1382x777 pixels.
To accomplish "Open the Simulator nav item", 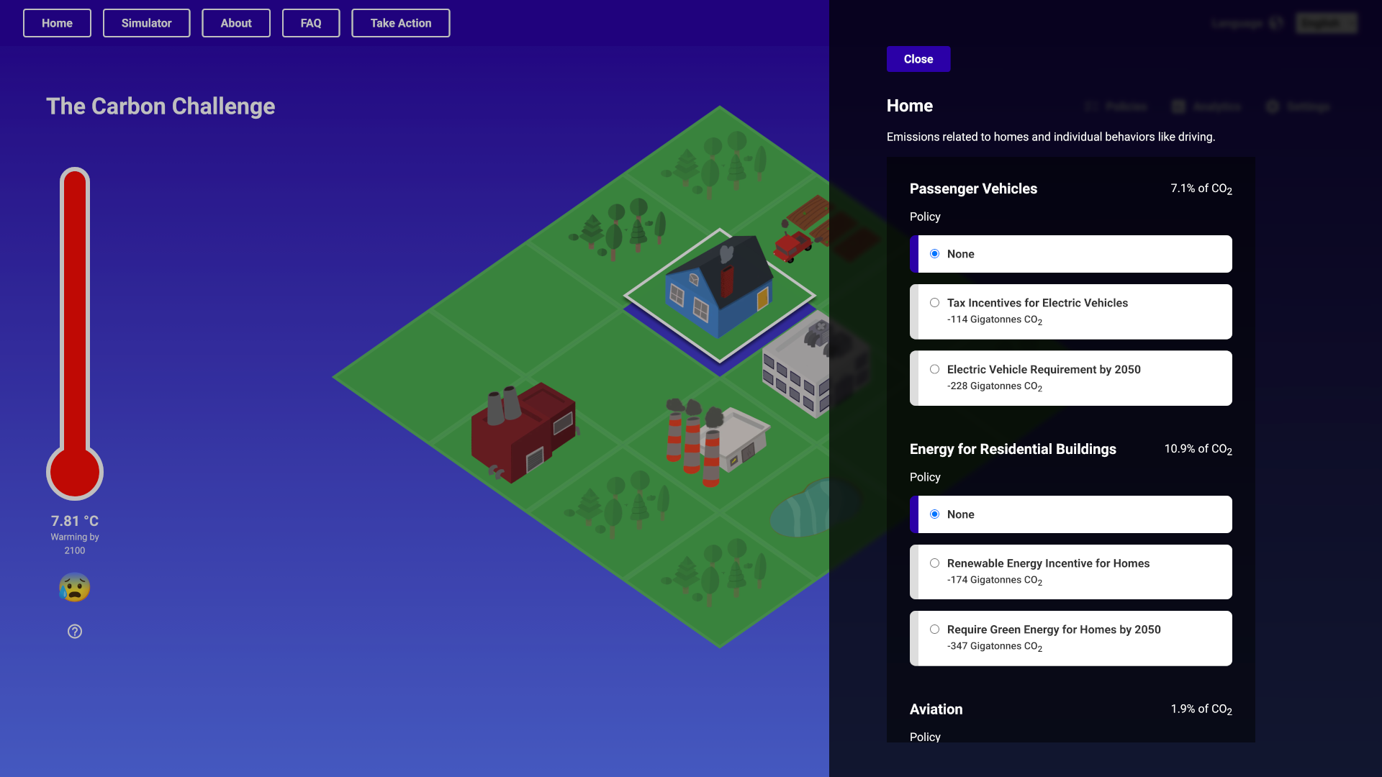I will [146, 23].
